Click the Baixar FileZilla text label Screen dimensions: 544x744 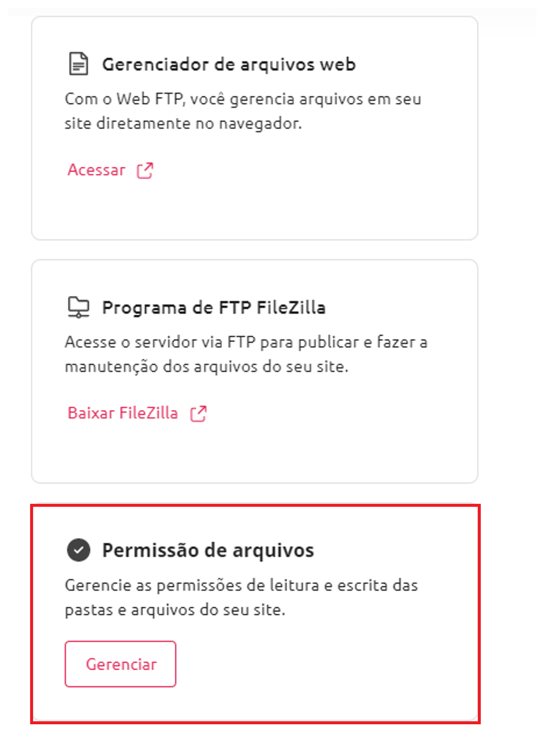[123, 413]
